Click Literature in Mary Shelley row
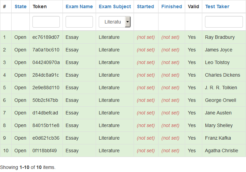This screenshot has width=246, height=172. (109, 125)
